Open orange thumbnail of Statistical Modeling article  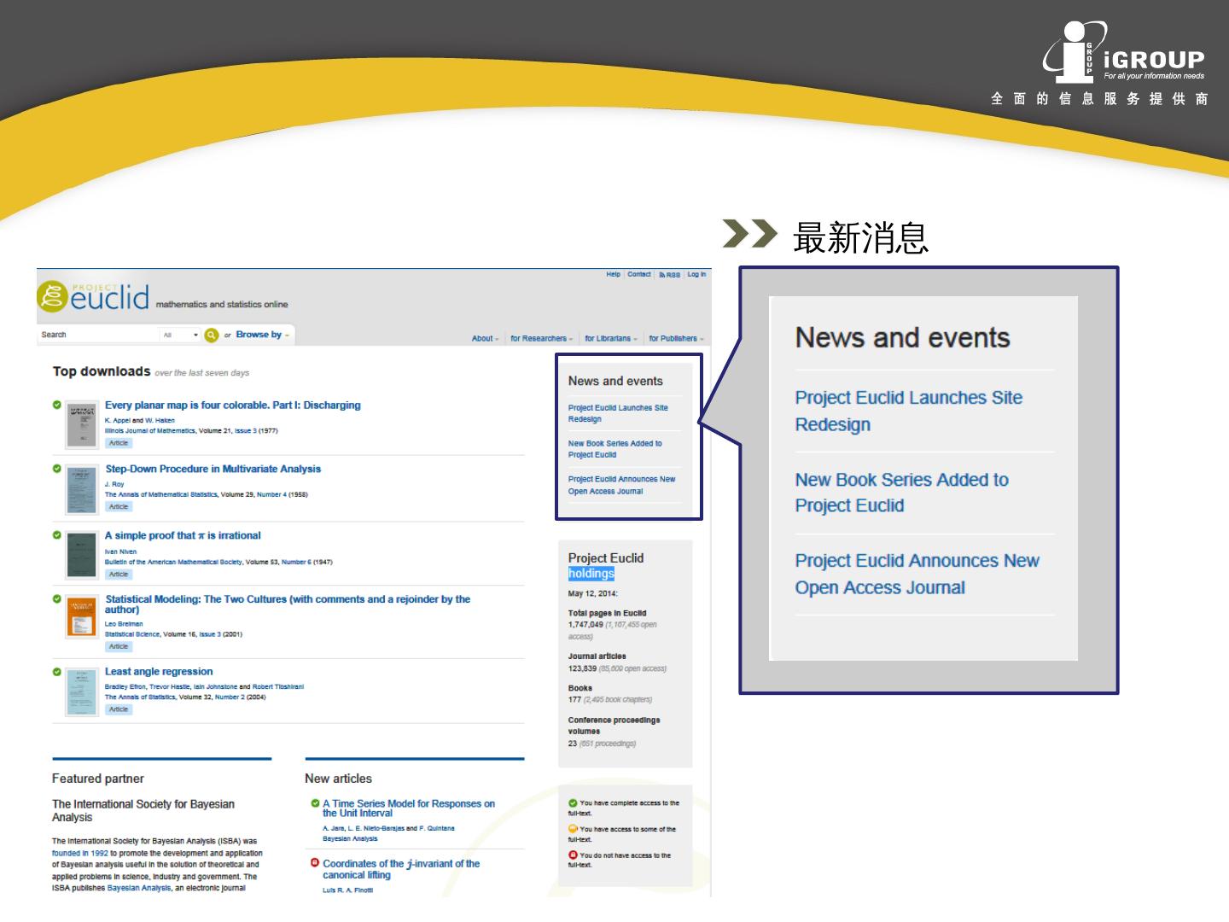tap(83, 617)
